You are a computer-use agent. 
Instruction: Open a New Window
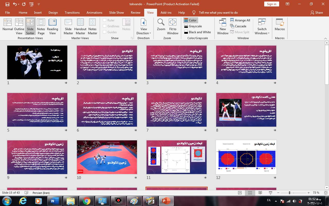[223, 26]
